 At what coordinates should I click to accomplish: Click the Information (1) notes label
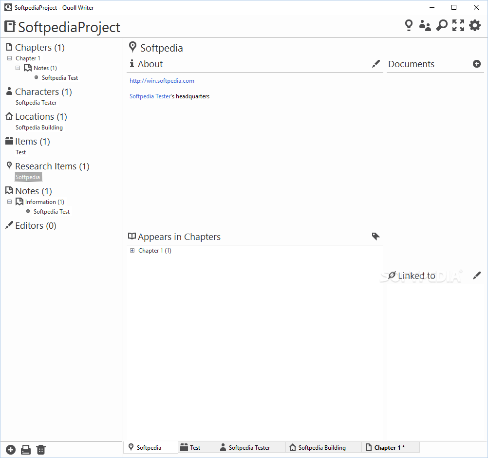click(x=45, y=202)
